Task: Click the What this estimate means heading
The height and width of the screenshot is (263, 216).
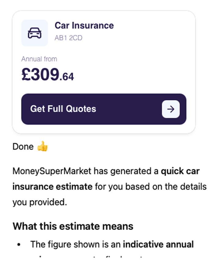Action: (x=73, y=226)
